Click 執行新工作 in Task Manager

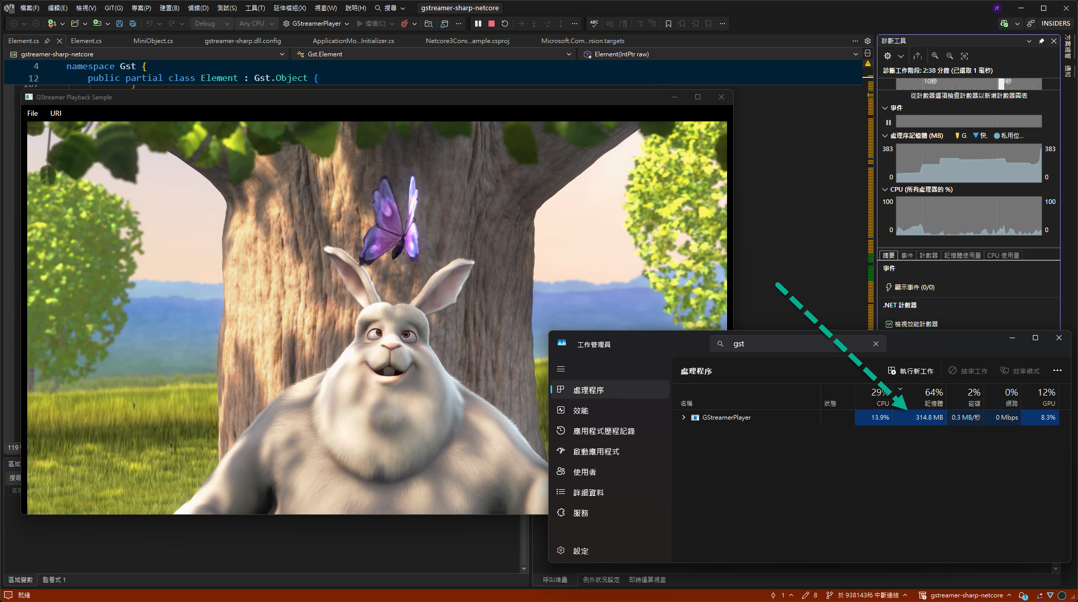click(910, 371)
